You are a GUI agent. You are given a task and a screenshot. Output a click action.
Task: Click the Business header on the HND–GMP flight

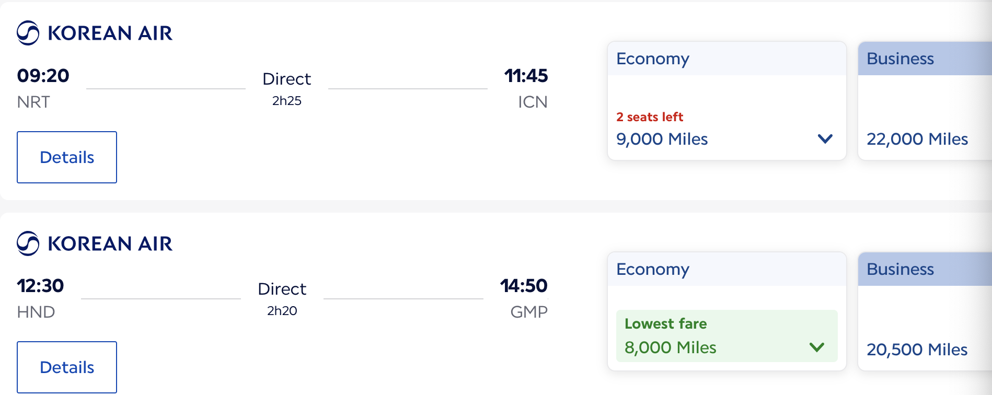pyautogui.click(x=900, y=269)
